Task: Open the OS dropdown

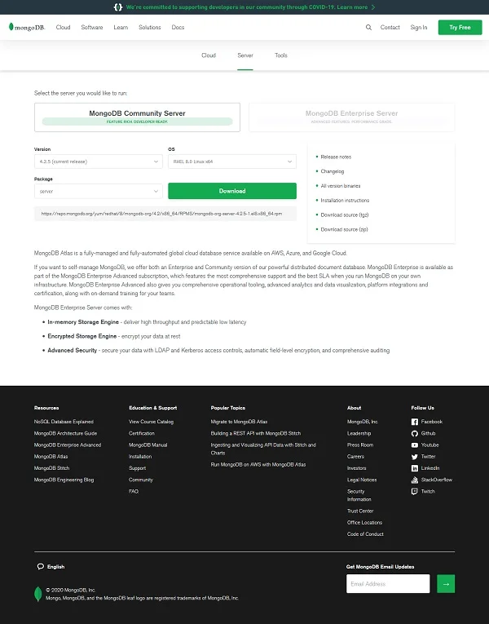Action: coord(232,162)
